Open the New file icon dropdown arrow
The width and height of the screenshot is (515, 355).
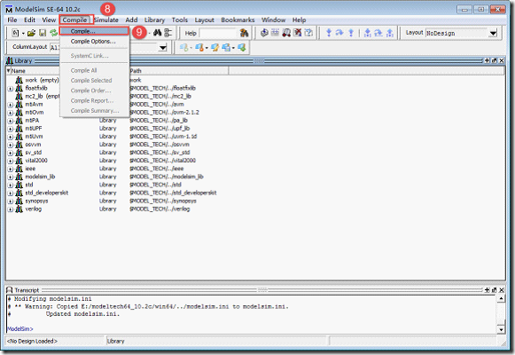(x=23, y=33)
